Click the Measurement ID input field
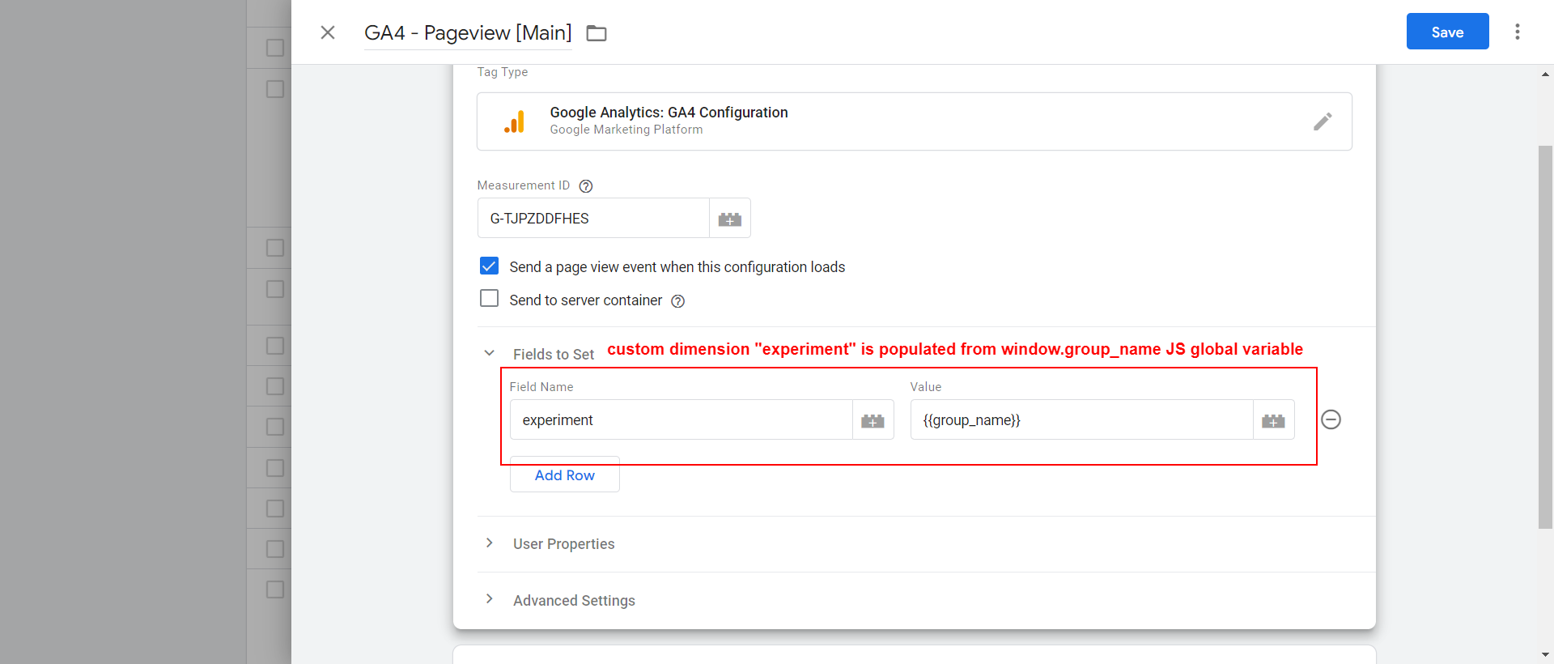This screenshot has height=664, width=1554. click(x=593, y=219)
